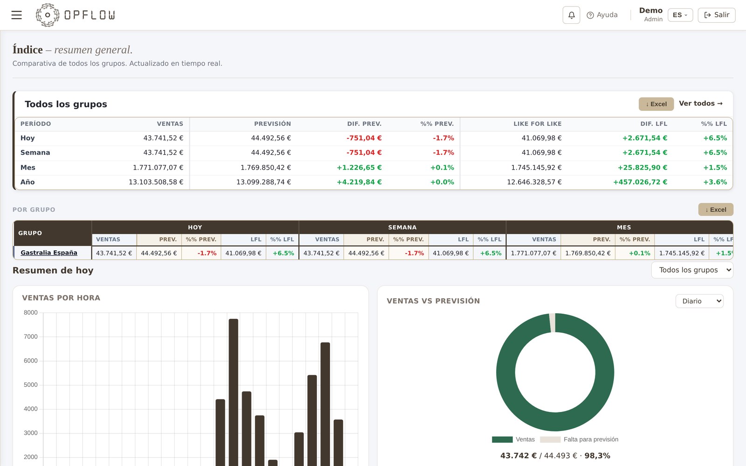
Task: Select the Año row label
Action: (28, 182)
